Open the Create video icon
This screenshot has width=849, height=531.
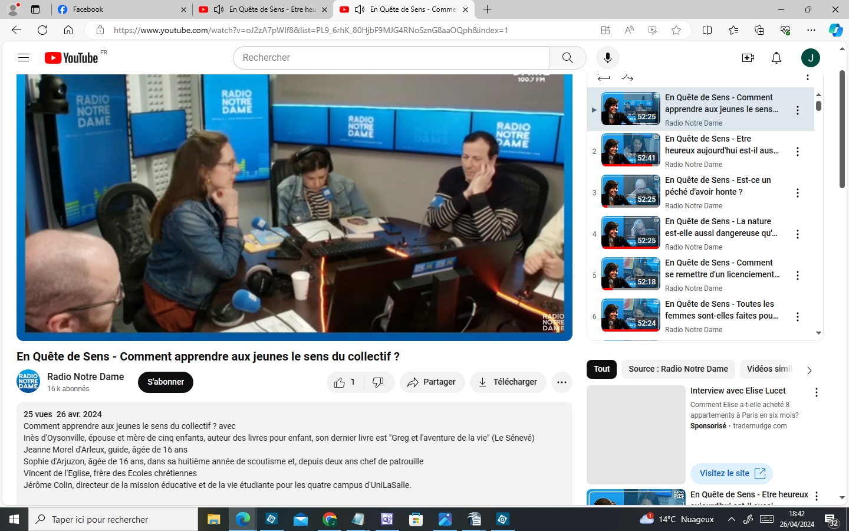(x=748, y=58)
